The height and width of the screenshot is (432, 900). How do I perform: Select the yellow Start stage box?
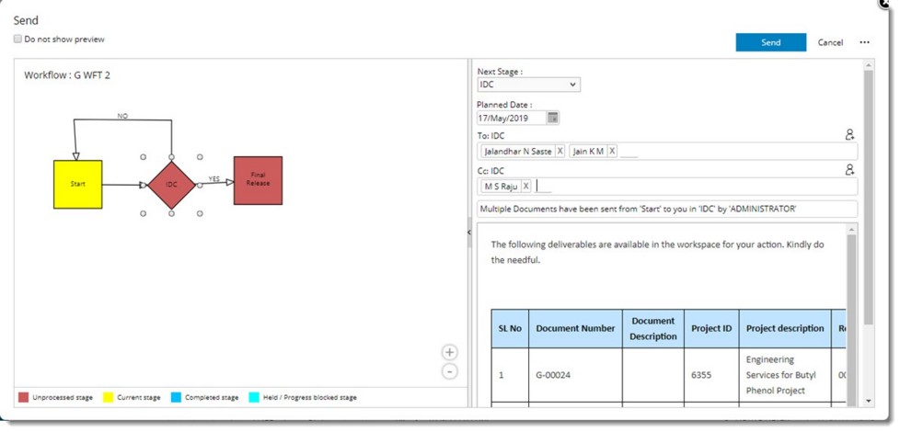pyautogui.click(x=77, y=184)
